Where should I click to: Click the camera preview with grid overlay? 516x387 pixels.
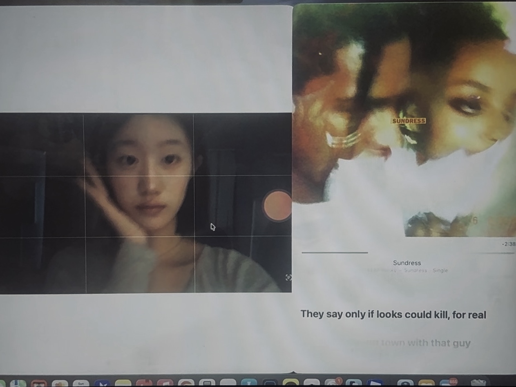[x=145, y=203]
